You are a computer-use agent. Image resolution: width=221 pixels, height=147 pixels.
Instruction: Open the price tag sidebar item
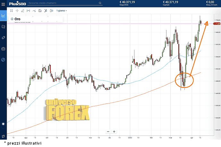click(3, 37)
